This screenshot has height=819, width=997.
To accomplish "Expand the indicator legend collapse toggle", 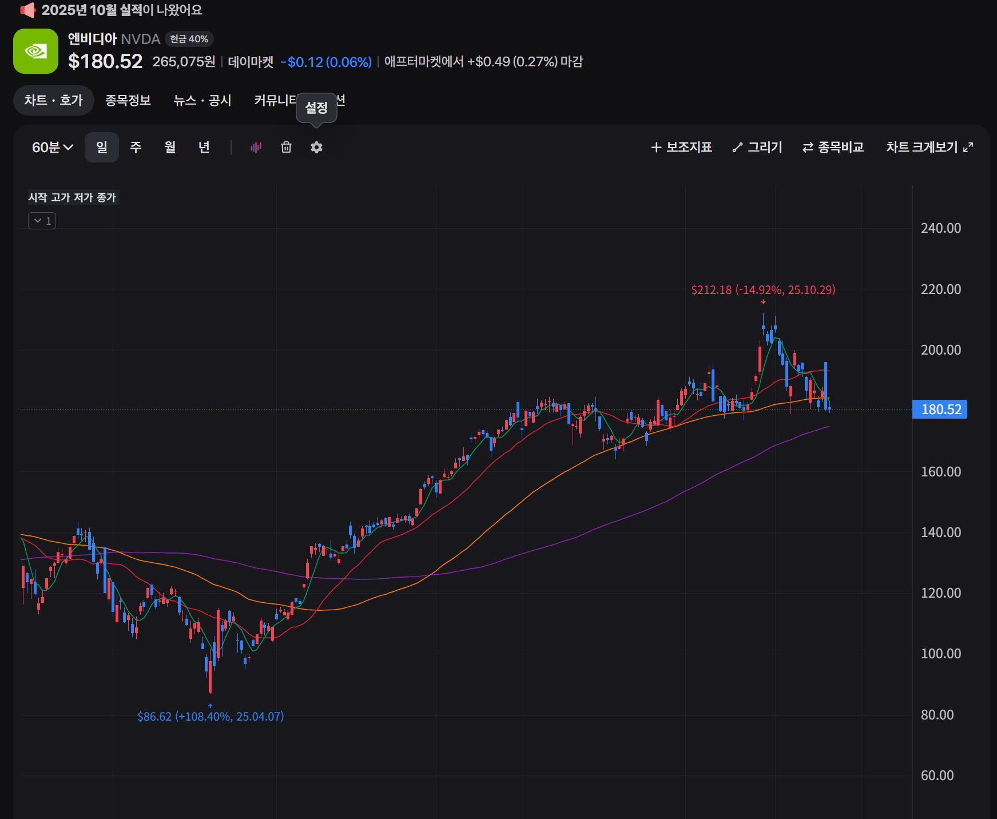I will coord(42,221).
